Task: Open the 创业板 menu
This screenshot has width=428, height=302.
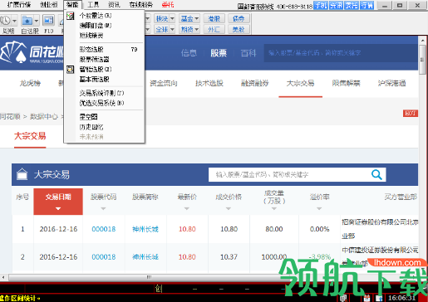Action: coord(49,5)
